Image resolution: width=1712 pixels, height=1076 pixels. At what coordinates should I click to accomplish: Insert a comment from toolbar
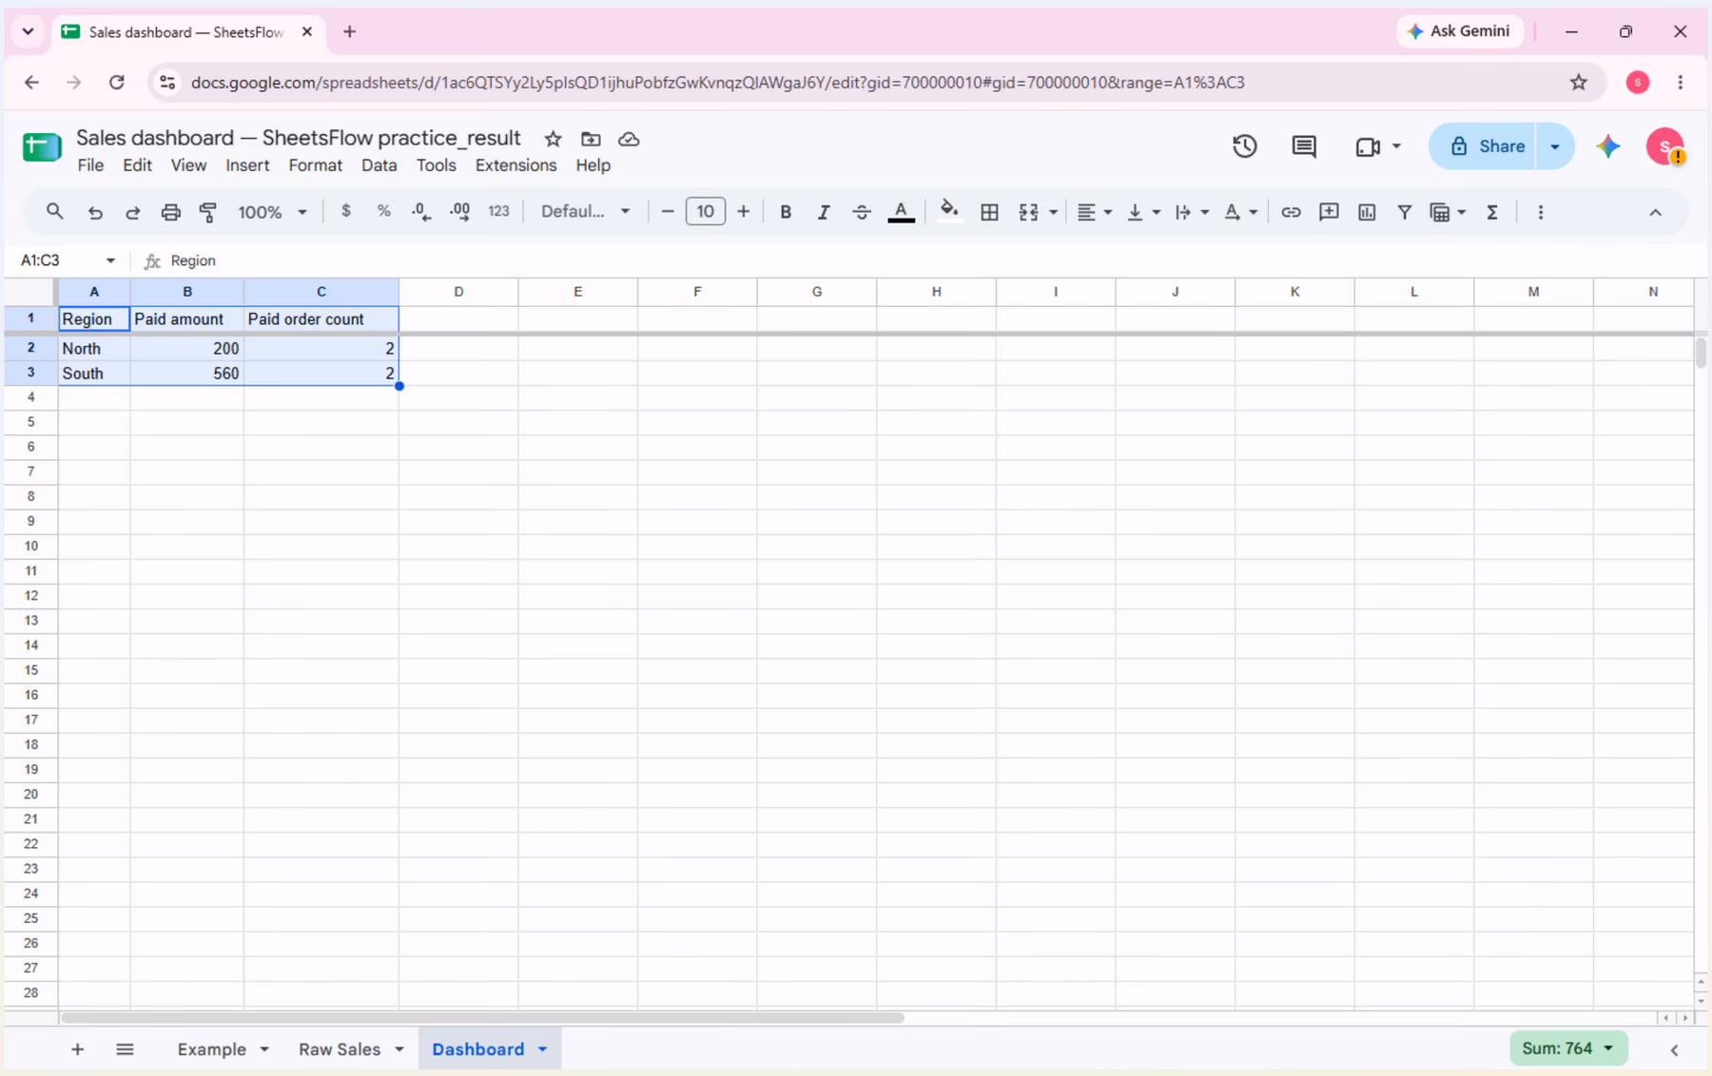(1329, 212)
